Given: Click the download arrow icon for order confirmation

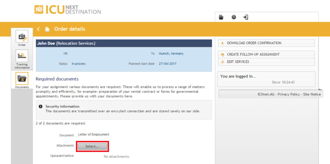Looking at the screenshot, I should tap(222, 43).
